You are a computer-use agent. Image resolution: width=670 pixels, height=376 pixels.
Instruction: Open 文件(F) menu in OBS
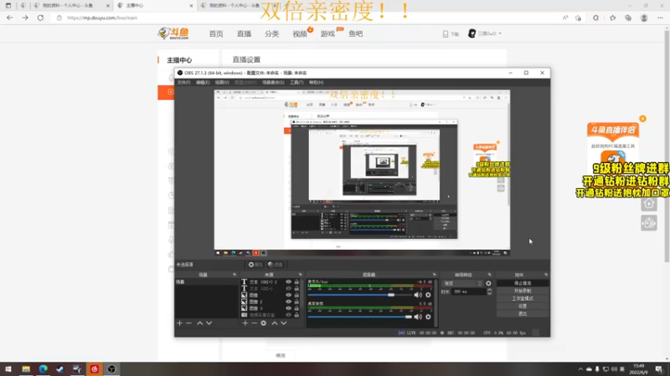(183, 82)
